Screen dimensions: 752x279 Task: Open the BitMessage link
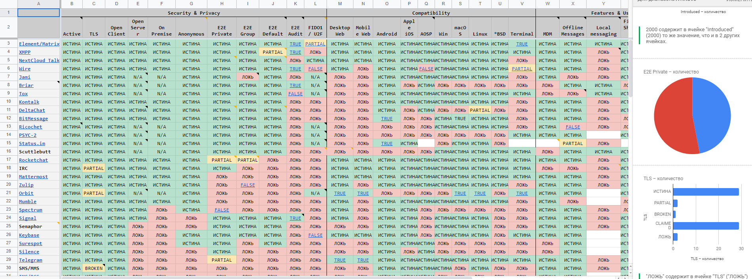(x=33, y=119)
